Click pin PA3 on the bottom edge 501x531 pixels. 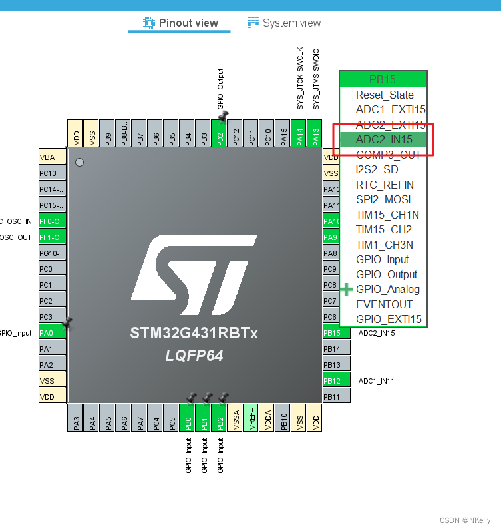click(75, 418)
